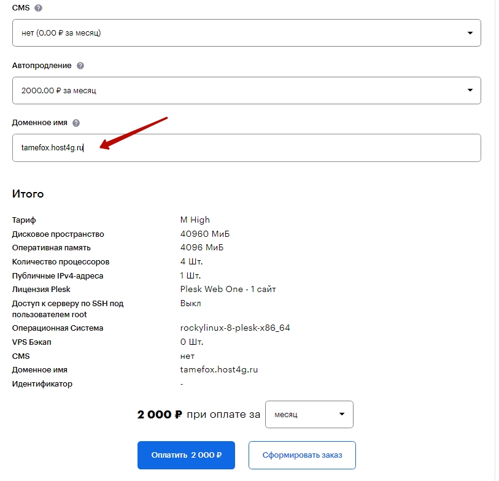Expand the CMS dropdown arrow

point(470,33)
